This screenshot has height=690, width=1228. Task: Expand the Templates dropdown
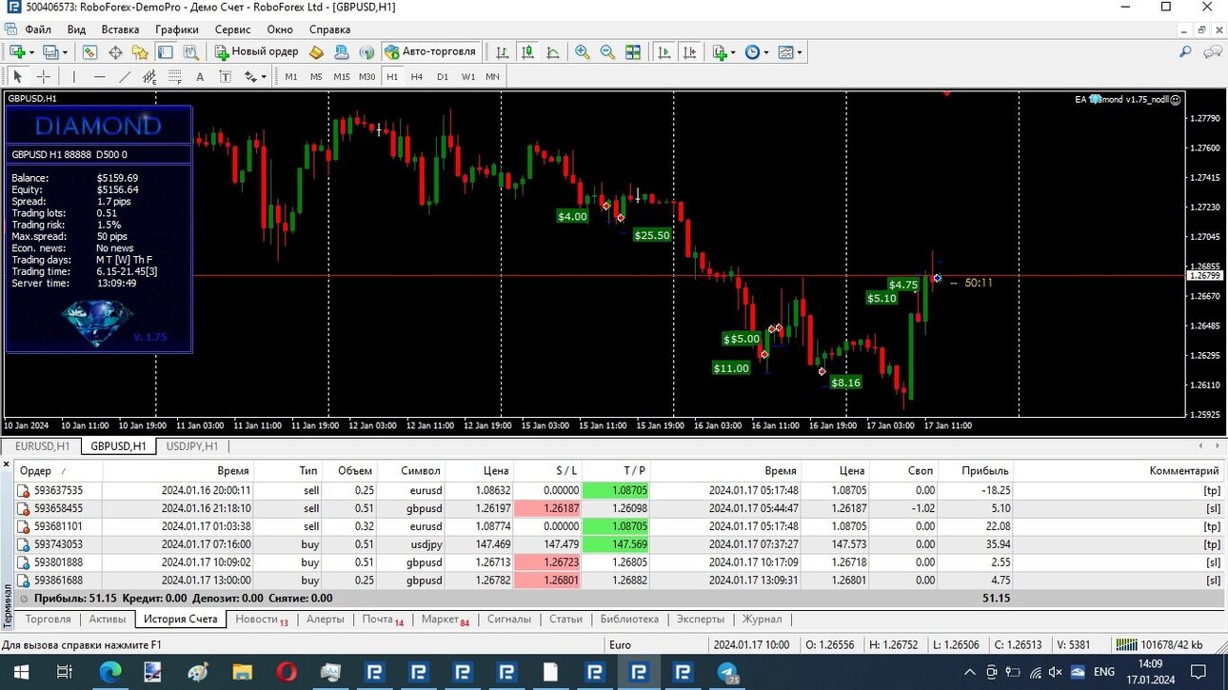799,52
